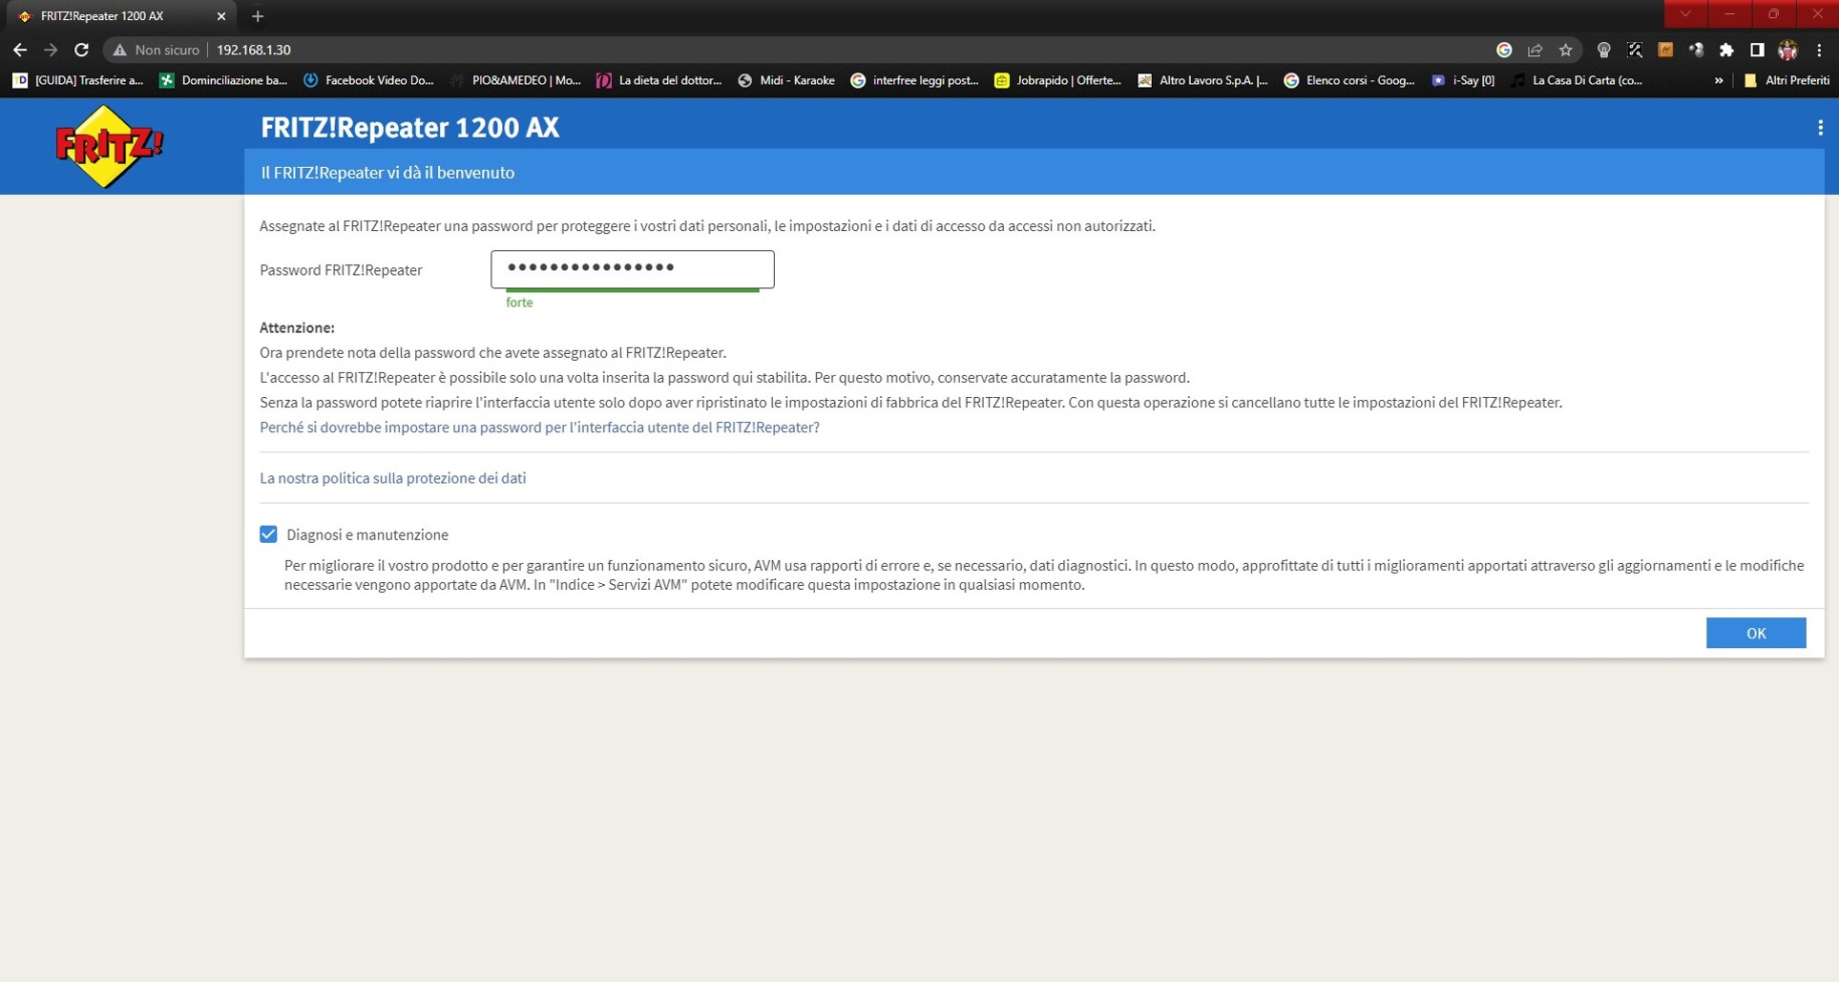The width and height of the screenshot is (1839, 982).
Task: Open the PIO&AMEDEO bookmark
Action: click(515, 80)
